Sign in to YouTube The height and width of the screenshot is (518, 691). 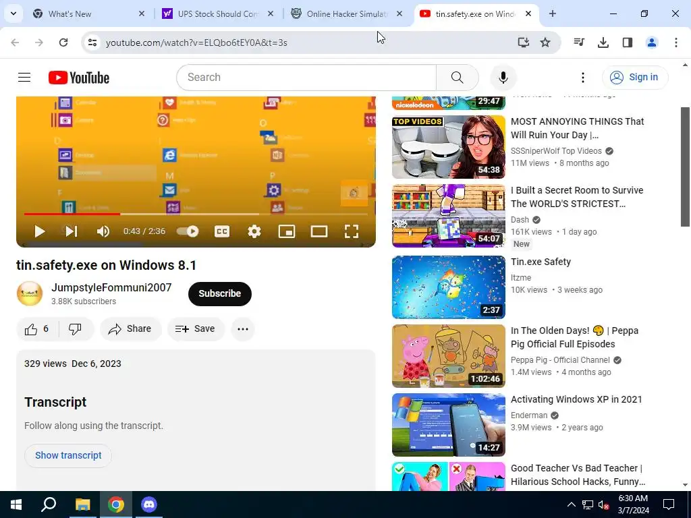pyautogui.click(x=634, y=78)
